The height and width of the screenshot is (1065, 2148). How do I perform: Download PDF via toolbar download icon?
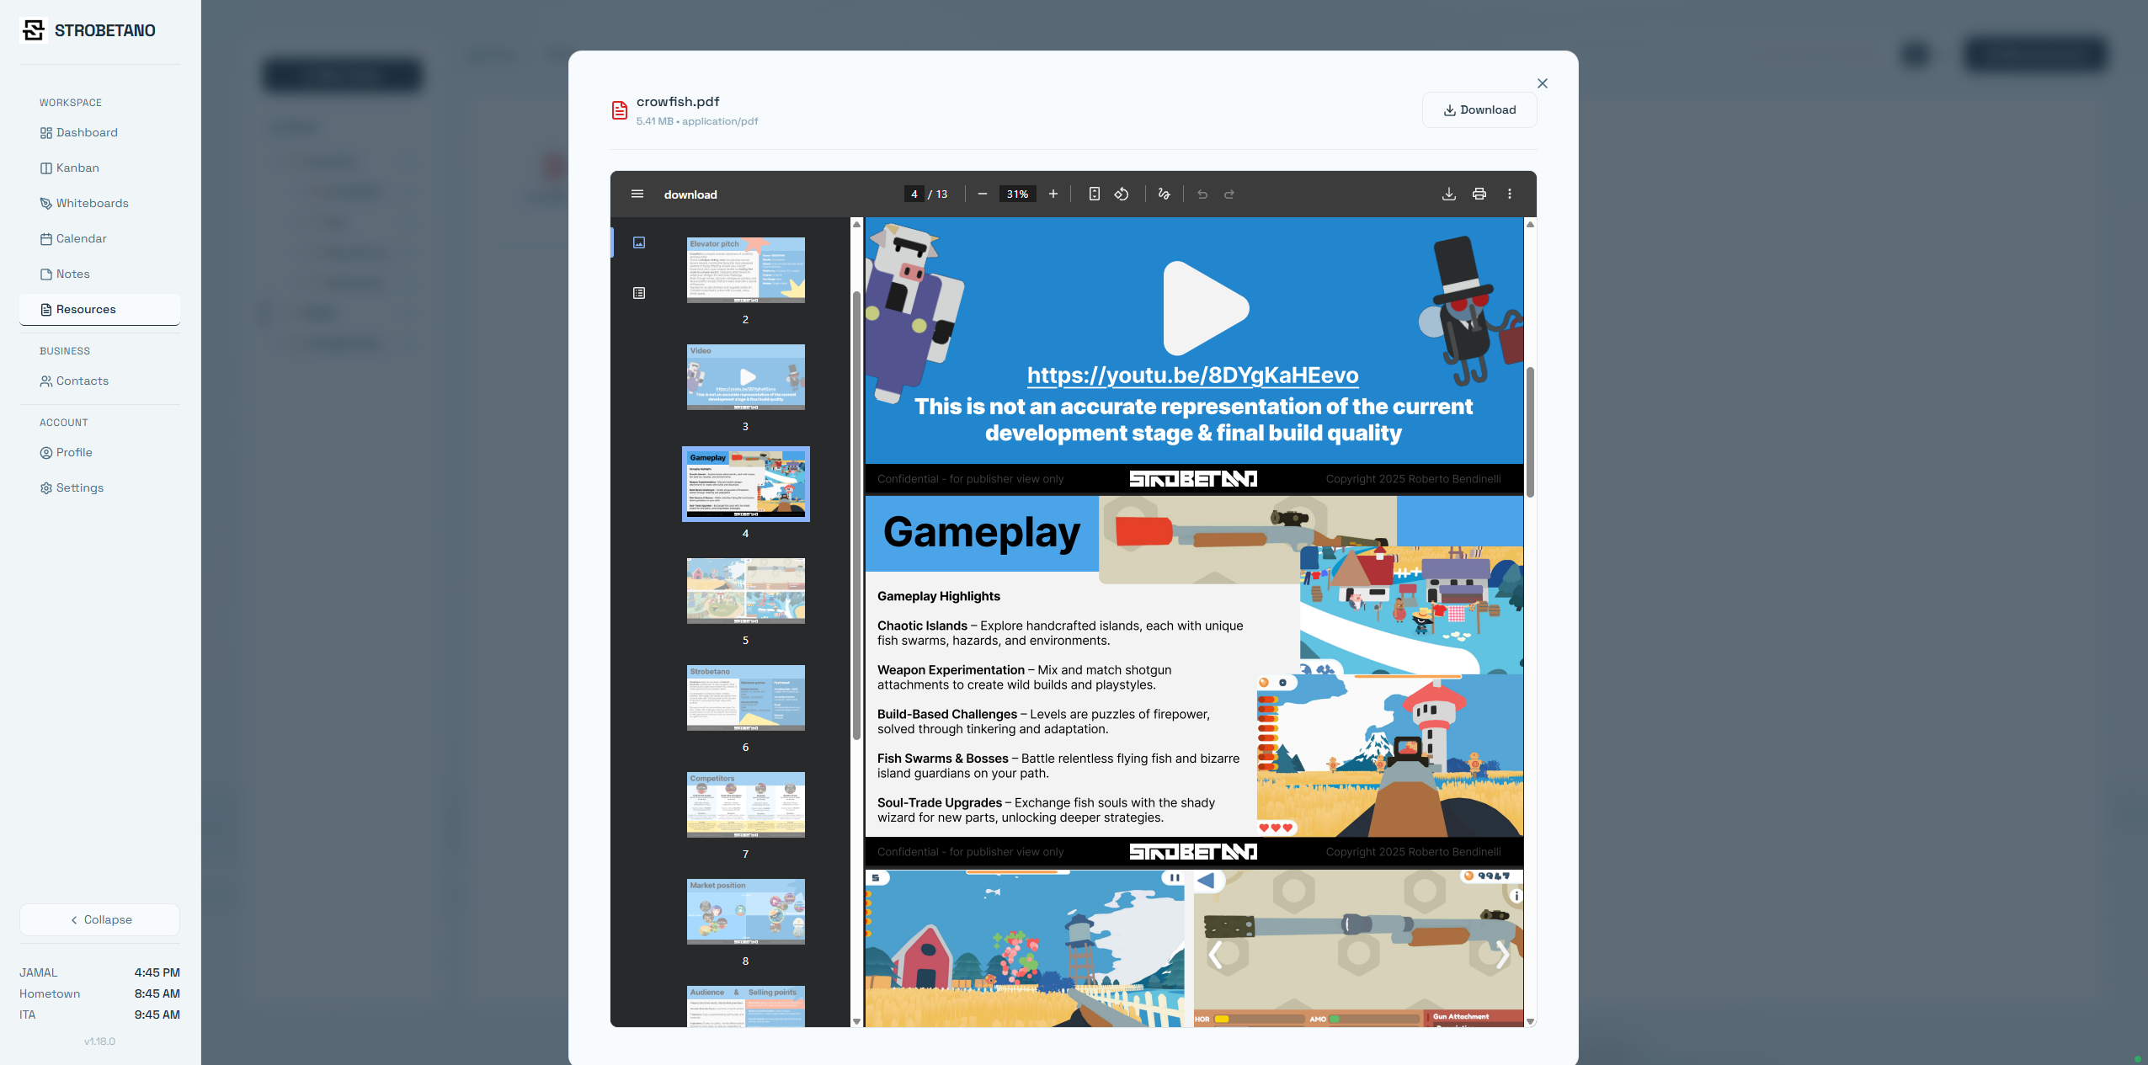(x=1448, y=194)
